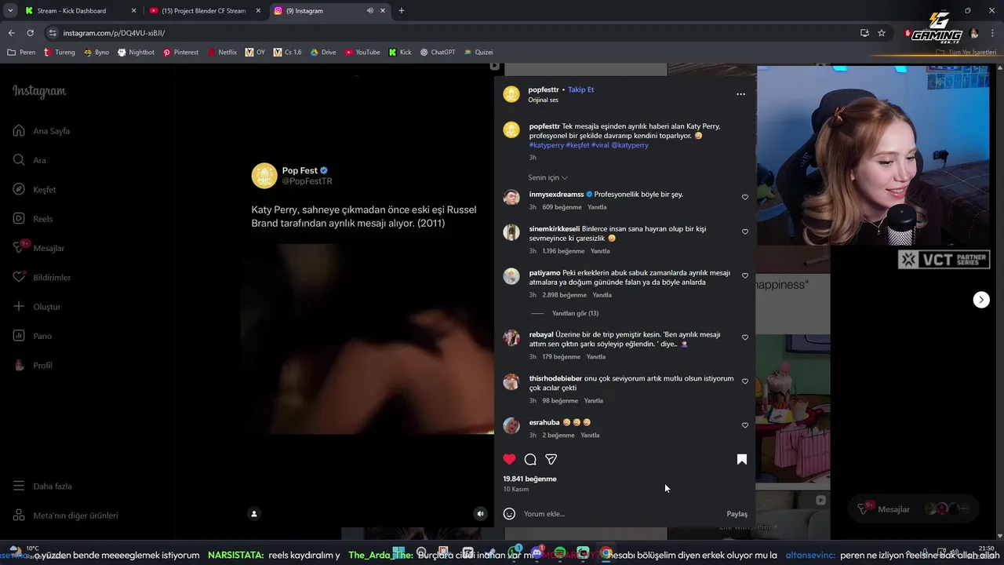This screenshot has width=1004, height=565.
Task: Open Bildirimler notifications
Action: pyautogui.click(x=42, y=278)
